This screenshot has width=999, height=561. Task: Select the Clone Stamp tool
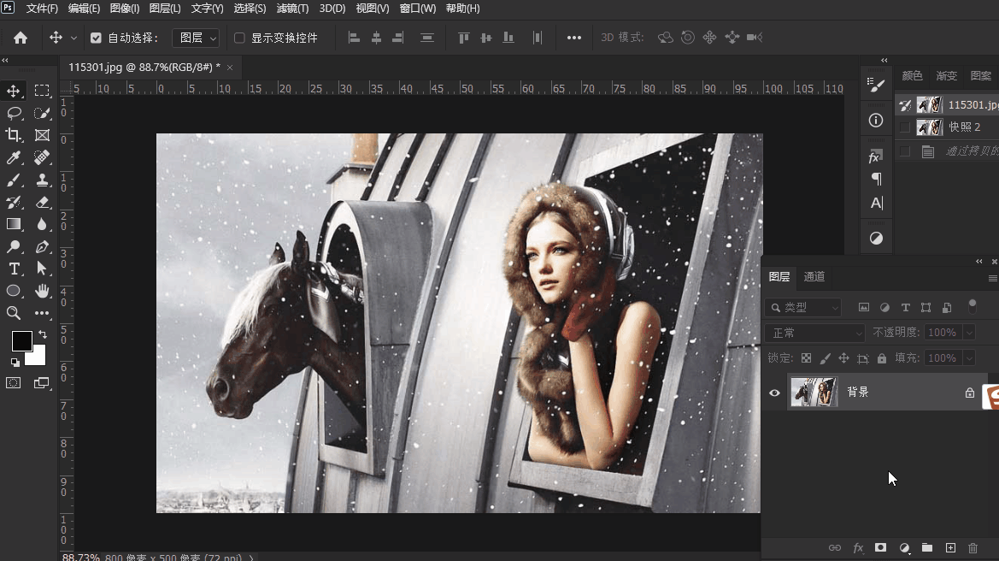(x=42, y=180)
